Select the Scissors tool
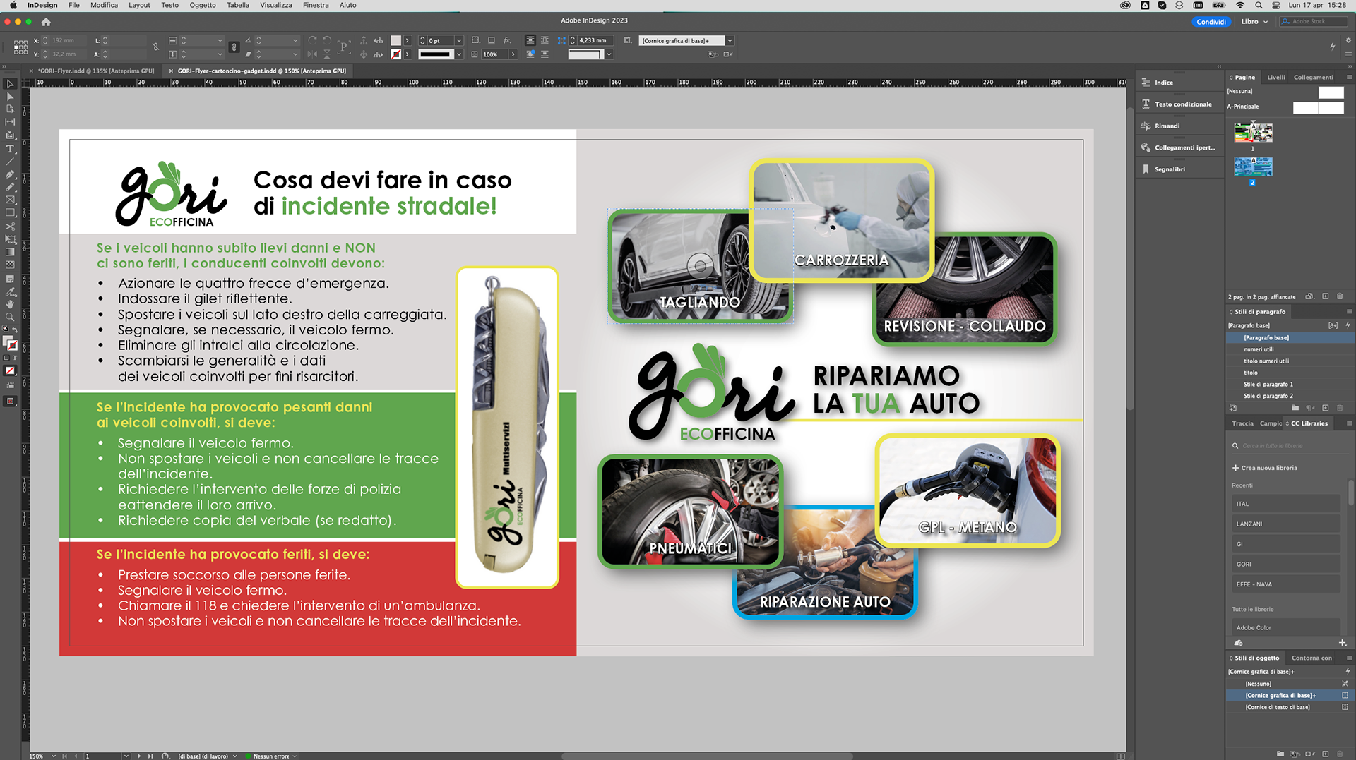This screenshot has width=1356, height=760. (10, 227)
